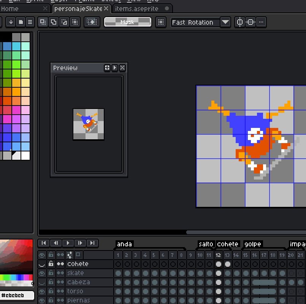306x304 pixels.
Task: Select the Add to selection mode icon
Action: tap(54, 22)
